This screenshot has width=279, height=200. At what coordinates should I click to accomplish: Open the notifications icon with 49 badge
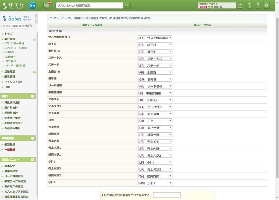tap(47, 5)
